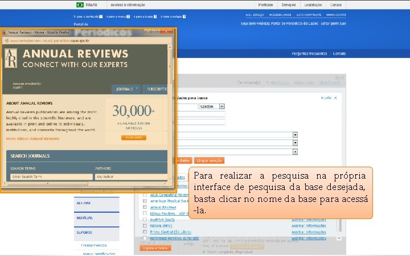This screenshot has width=410, height=256.
Task: Check the Nature (NPG) checkbox
Action: coord(145,225)
